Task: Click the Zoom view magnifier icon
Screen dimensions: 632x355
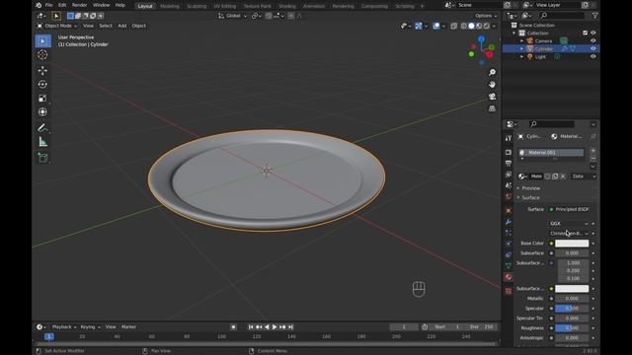Action: click(492, 72)
